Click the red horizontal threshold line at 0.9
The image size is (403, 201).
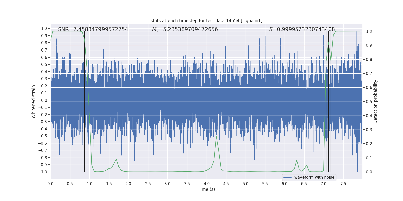(206, 45)
